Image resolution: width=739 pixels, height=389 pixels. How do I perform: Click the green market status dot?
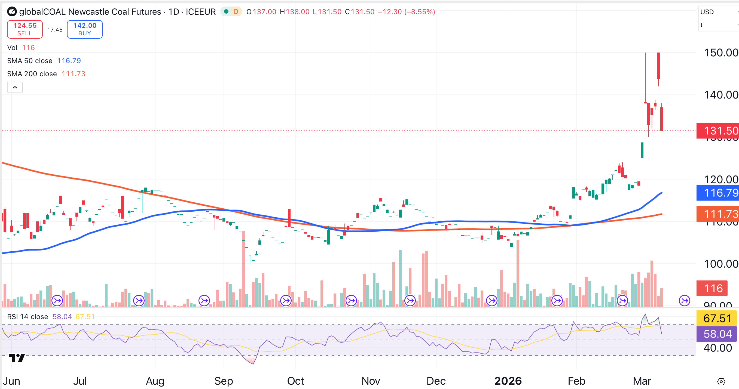[226, 11]
